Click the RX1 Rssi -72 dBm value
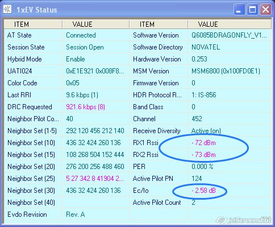 click(204, 143)
